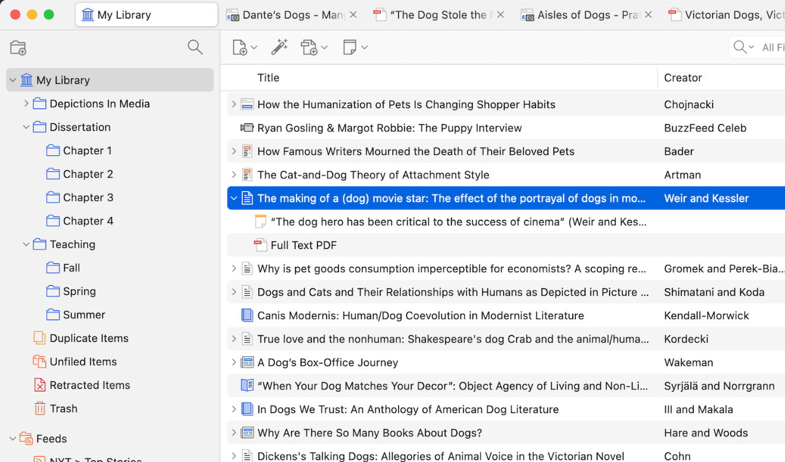Viewport: 785px width, 462px height.
Task: Expand the 'Canis Modernis' entry? No — expand 'A Dog's Box-Office Journey'
Action: point(233,362)
